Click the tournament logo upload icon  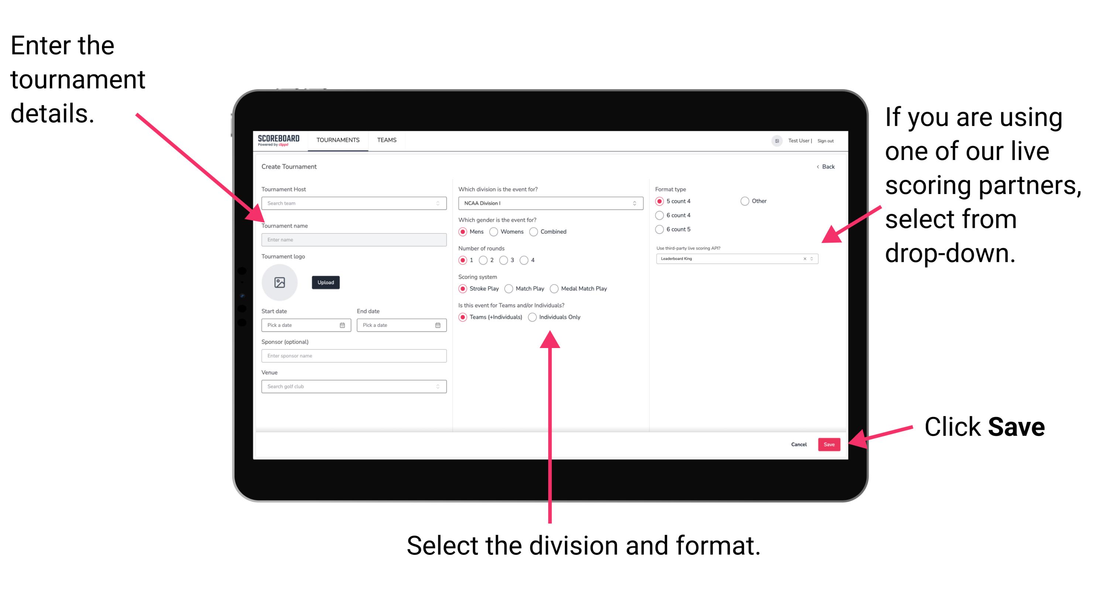280,282
